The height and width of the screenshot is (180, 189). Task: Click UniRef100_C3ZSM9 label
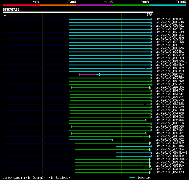point(170,143)
